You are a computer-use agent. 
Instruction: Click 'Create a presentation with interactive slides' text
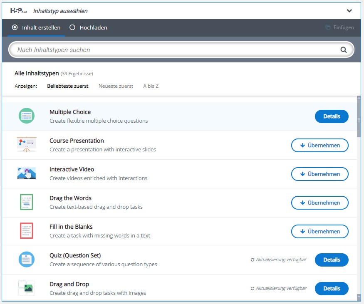coord(103,150)
